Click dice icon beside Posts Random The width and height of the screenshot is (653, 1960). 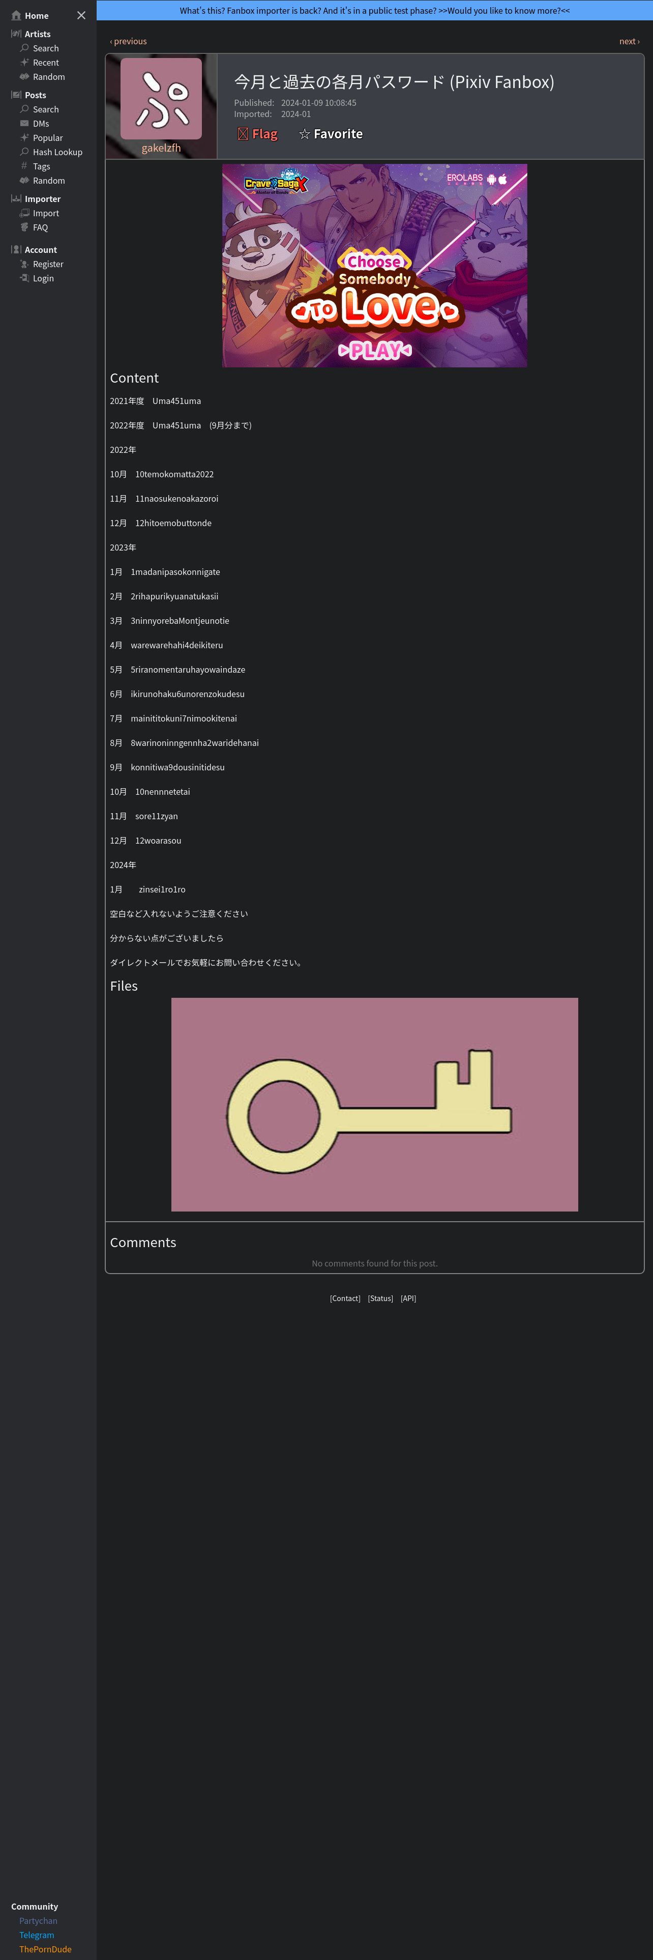(x=24, y=180)
